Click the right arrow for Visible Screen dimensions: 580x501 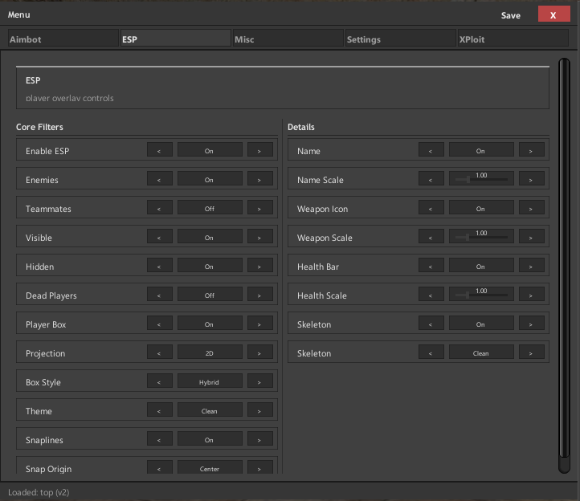(260, 236)
